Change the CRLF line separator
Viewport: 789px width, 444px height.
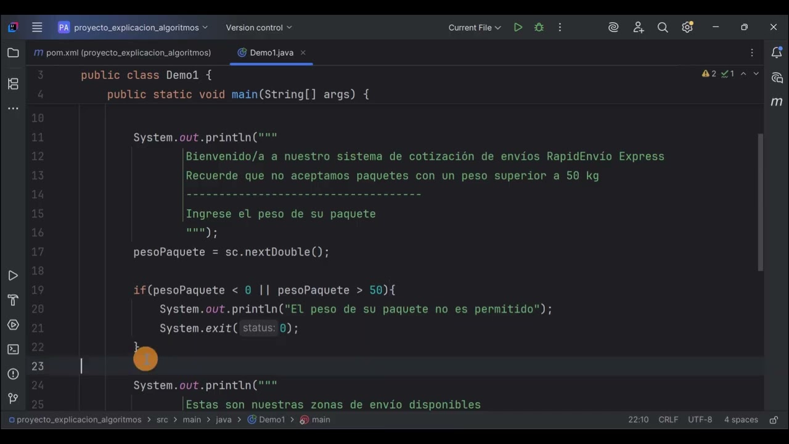(668, 420)
